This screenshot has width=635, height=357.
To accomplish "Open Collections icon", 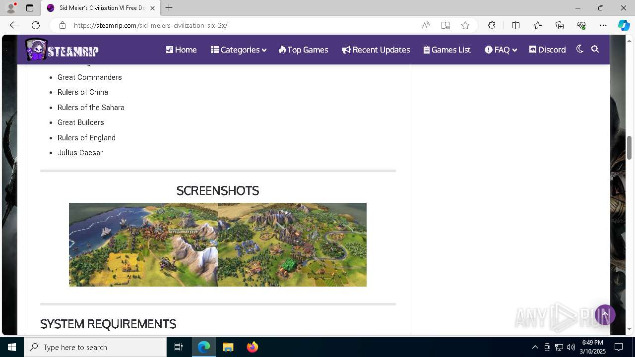I will pos(560,25).
